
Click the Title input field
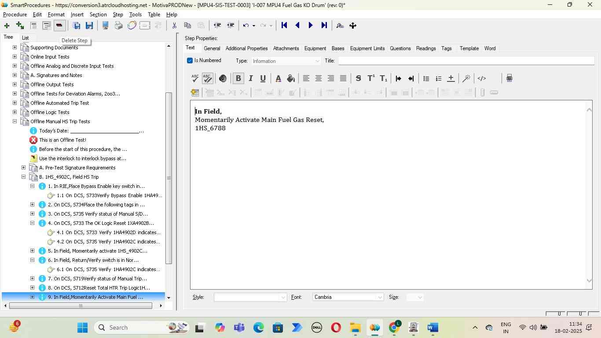tap(466, 61)
